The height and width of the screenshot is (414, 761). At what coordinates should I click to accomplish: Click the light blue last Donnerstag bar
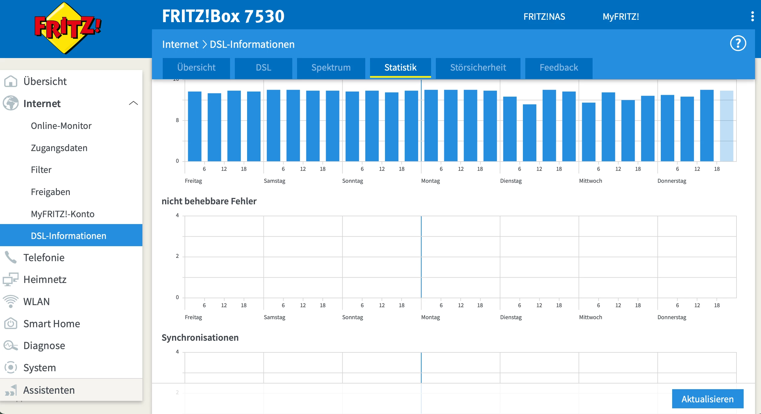click(x=726, y=126)
